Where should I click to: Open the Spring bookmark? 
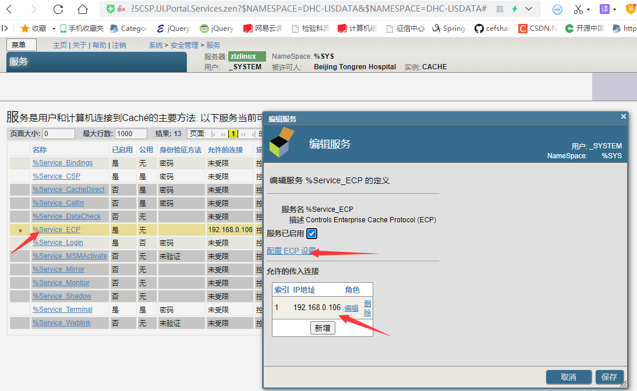click(448, 29)
